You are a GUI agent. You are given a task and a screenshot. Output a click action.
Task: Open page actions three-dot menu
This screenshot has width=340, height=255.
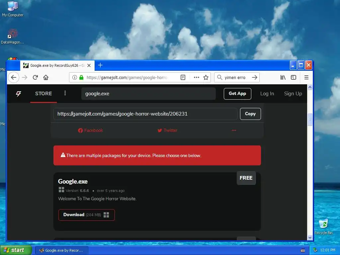point(197,77)
